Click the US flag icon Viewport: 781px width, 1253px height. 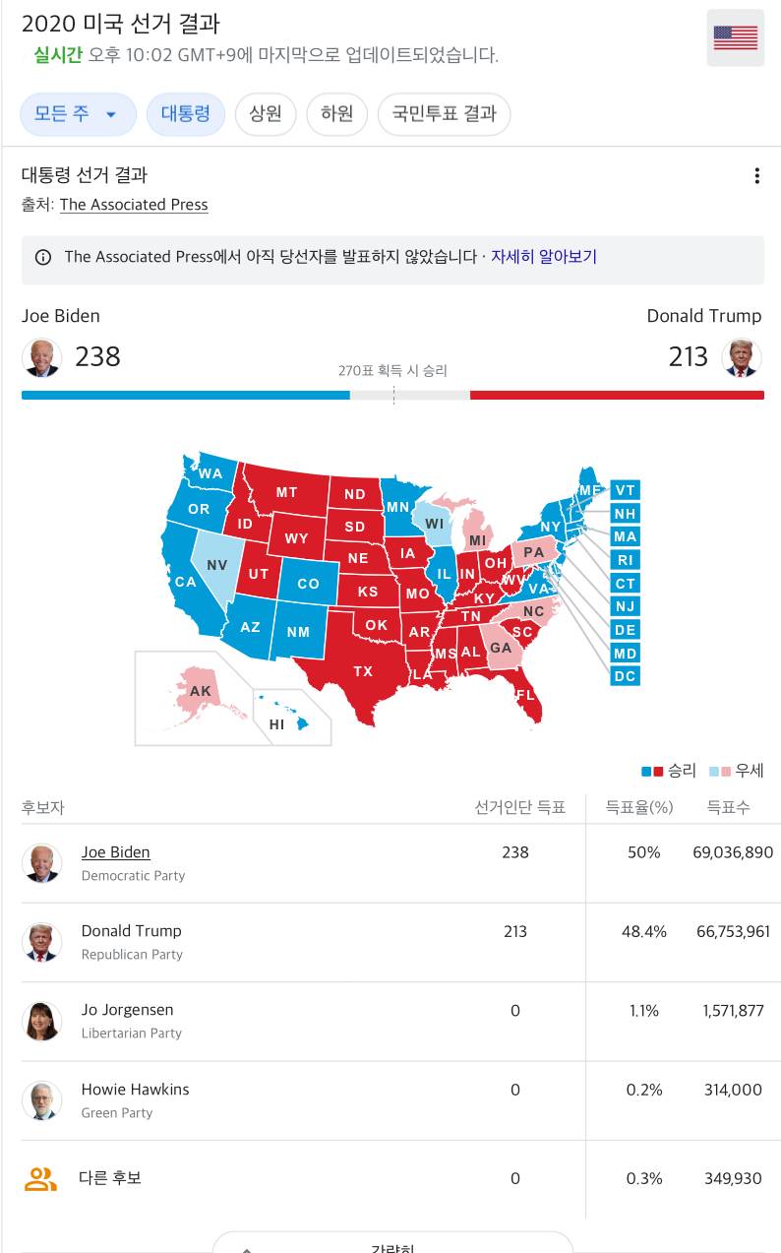[735, 38]
